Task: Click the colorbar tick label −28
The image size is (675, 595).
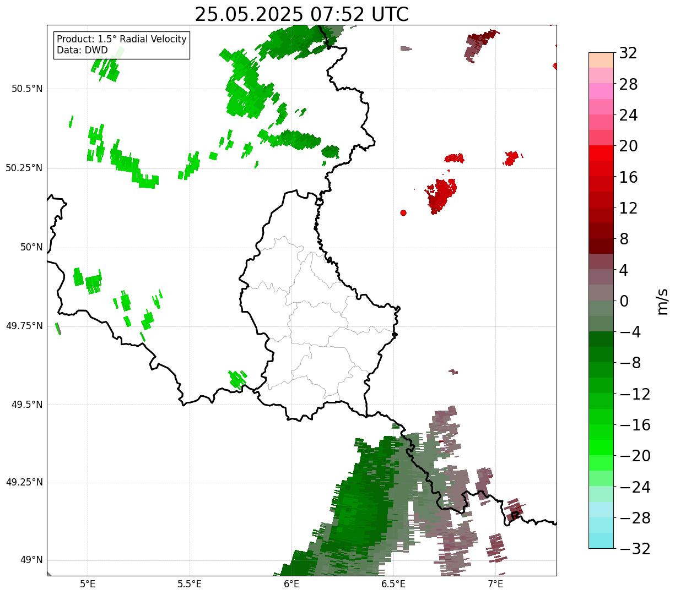Action: (x=635, y=518)
